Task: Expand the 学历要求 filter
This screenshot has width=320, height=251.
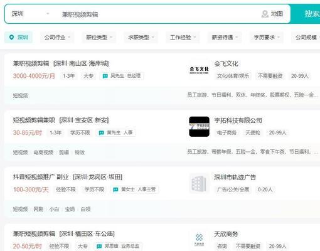Action: [267, 38]
